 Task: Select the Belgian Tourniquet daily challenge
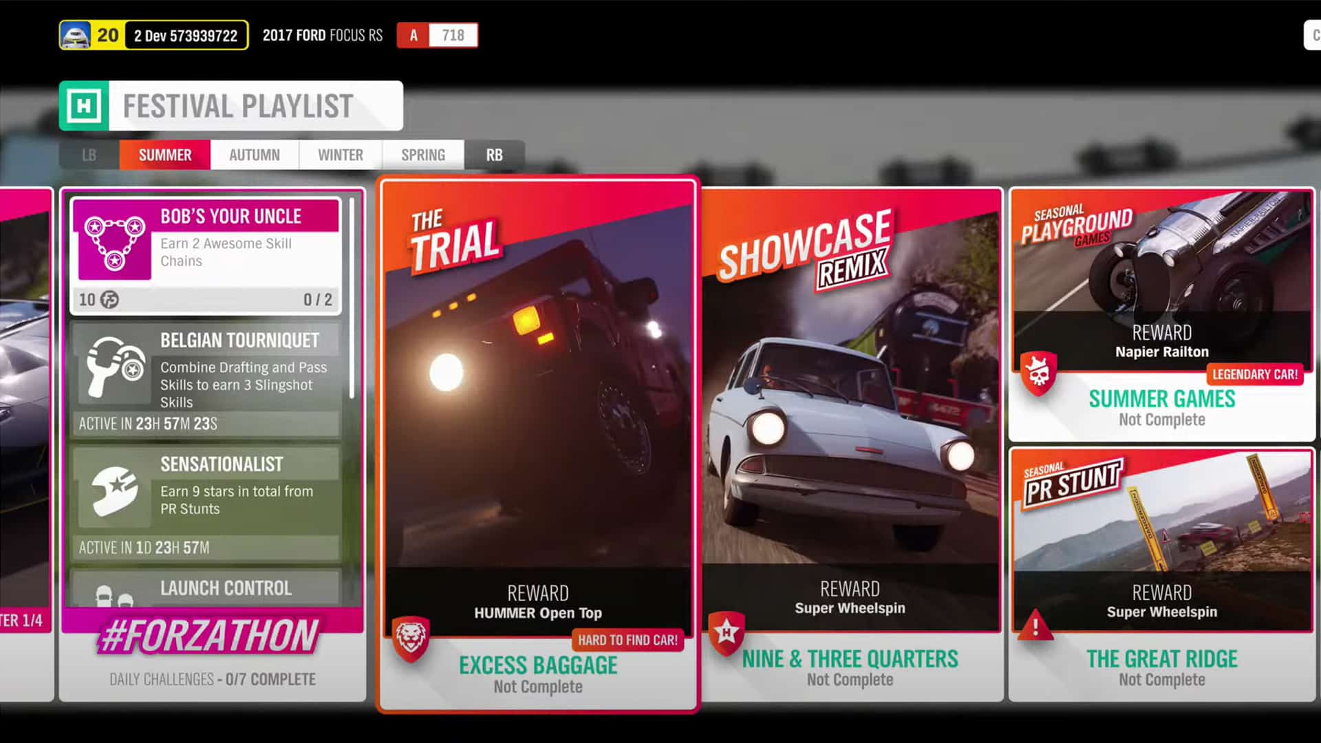click(x=206, y=380)
